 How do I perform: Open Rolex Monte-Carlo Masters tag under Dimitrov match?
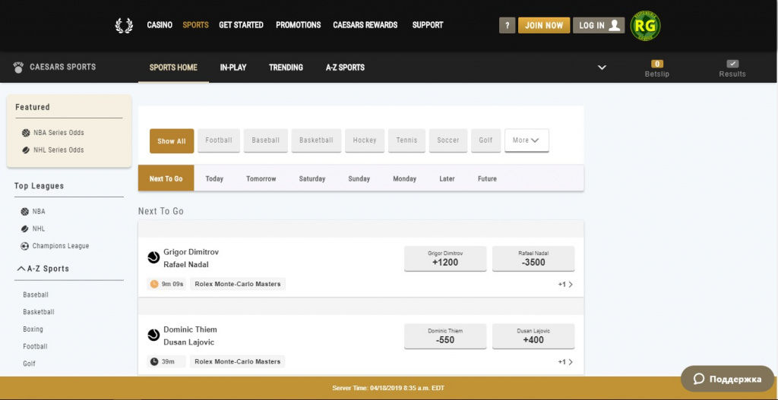point(238,284)
